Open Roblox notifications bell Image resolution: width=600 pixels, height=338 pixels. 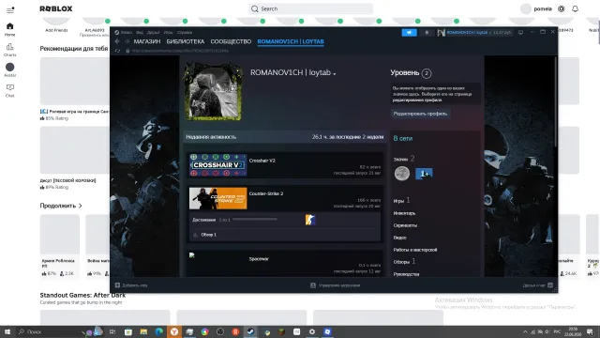[x=575, y=8]
